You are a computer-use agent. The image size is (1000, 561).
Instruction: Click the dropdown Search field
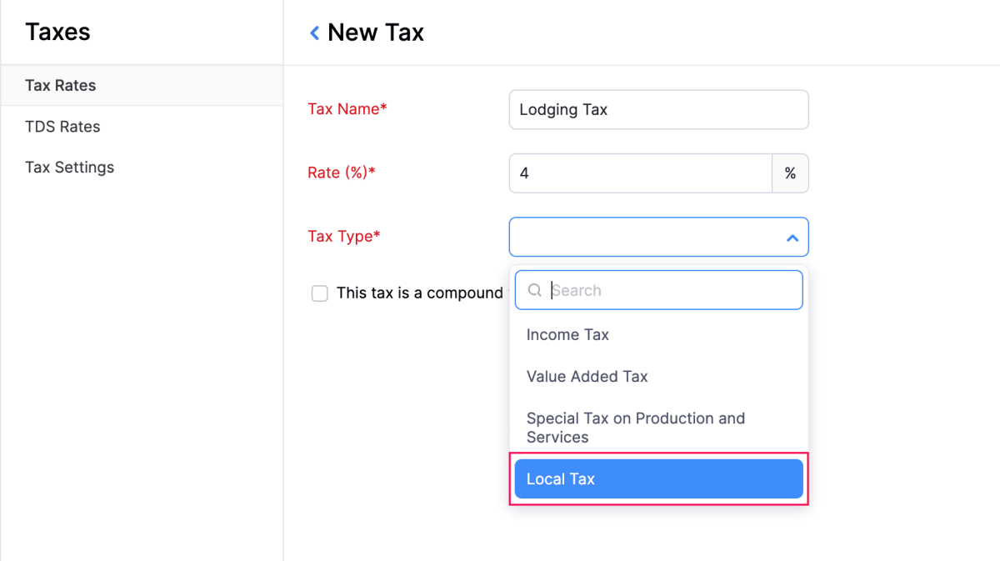(x=658, y=290)
